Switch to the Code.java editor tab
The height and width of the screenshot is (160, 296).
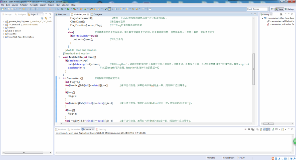[x=98, y=14]
